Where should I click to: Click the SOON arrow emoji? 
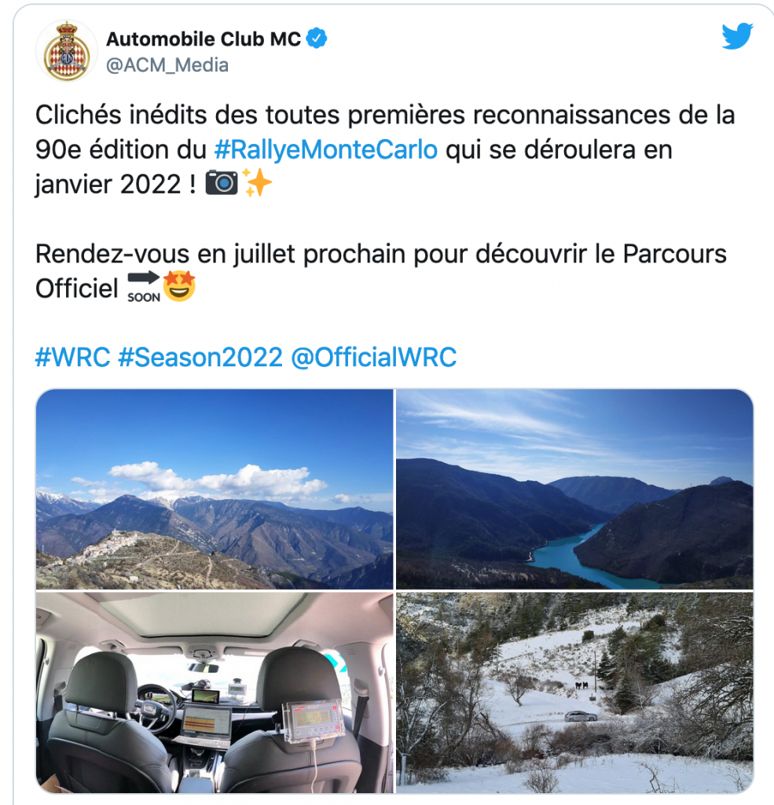144,288
